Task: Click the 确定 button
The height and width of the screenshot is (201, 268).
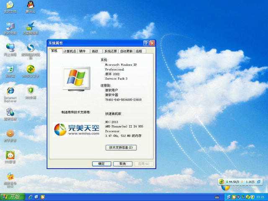Action: click(x=101, y=164)
